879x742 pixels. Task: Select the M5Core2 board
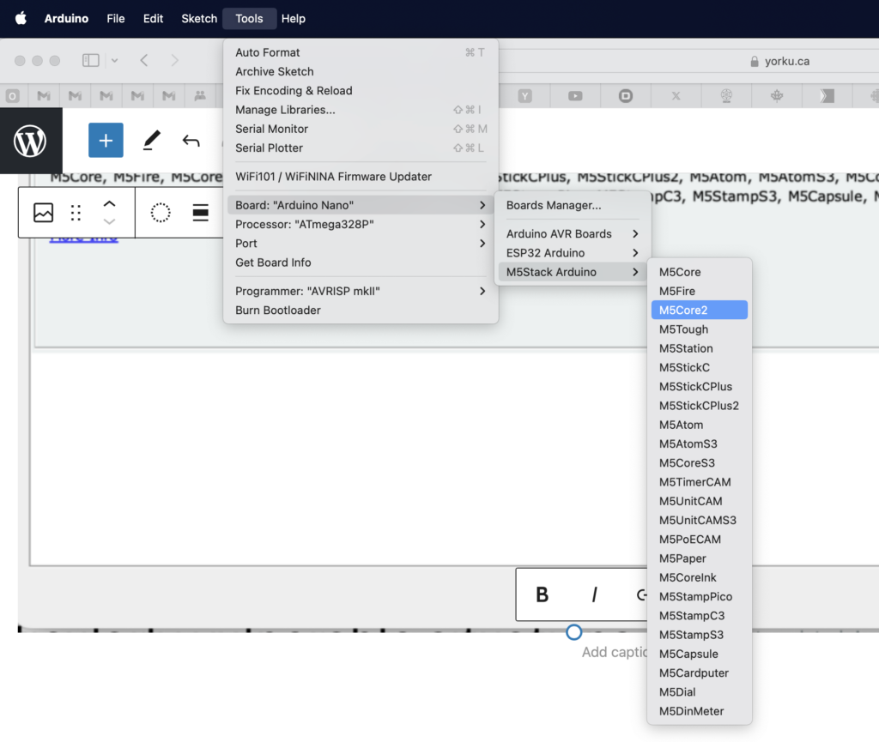[699, 311]
